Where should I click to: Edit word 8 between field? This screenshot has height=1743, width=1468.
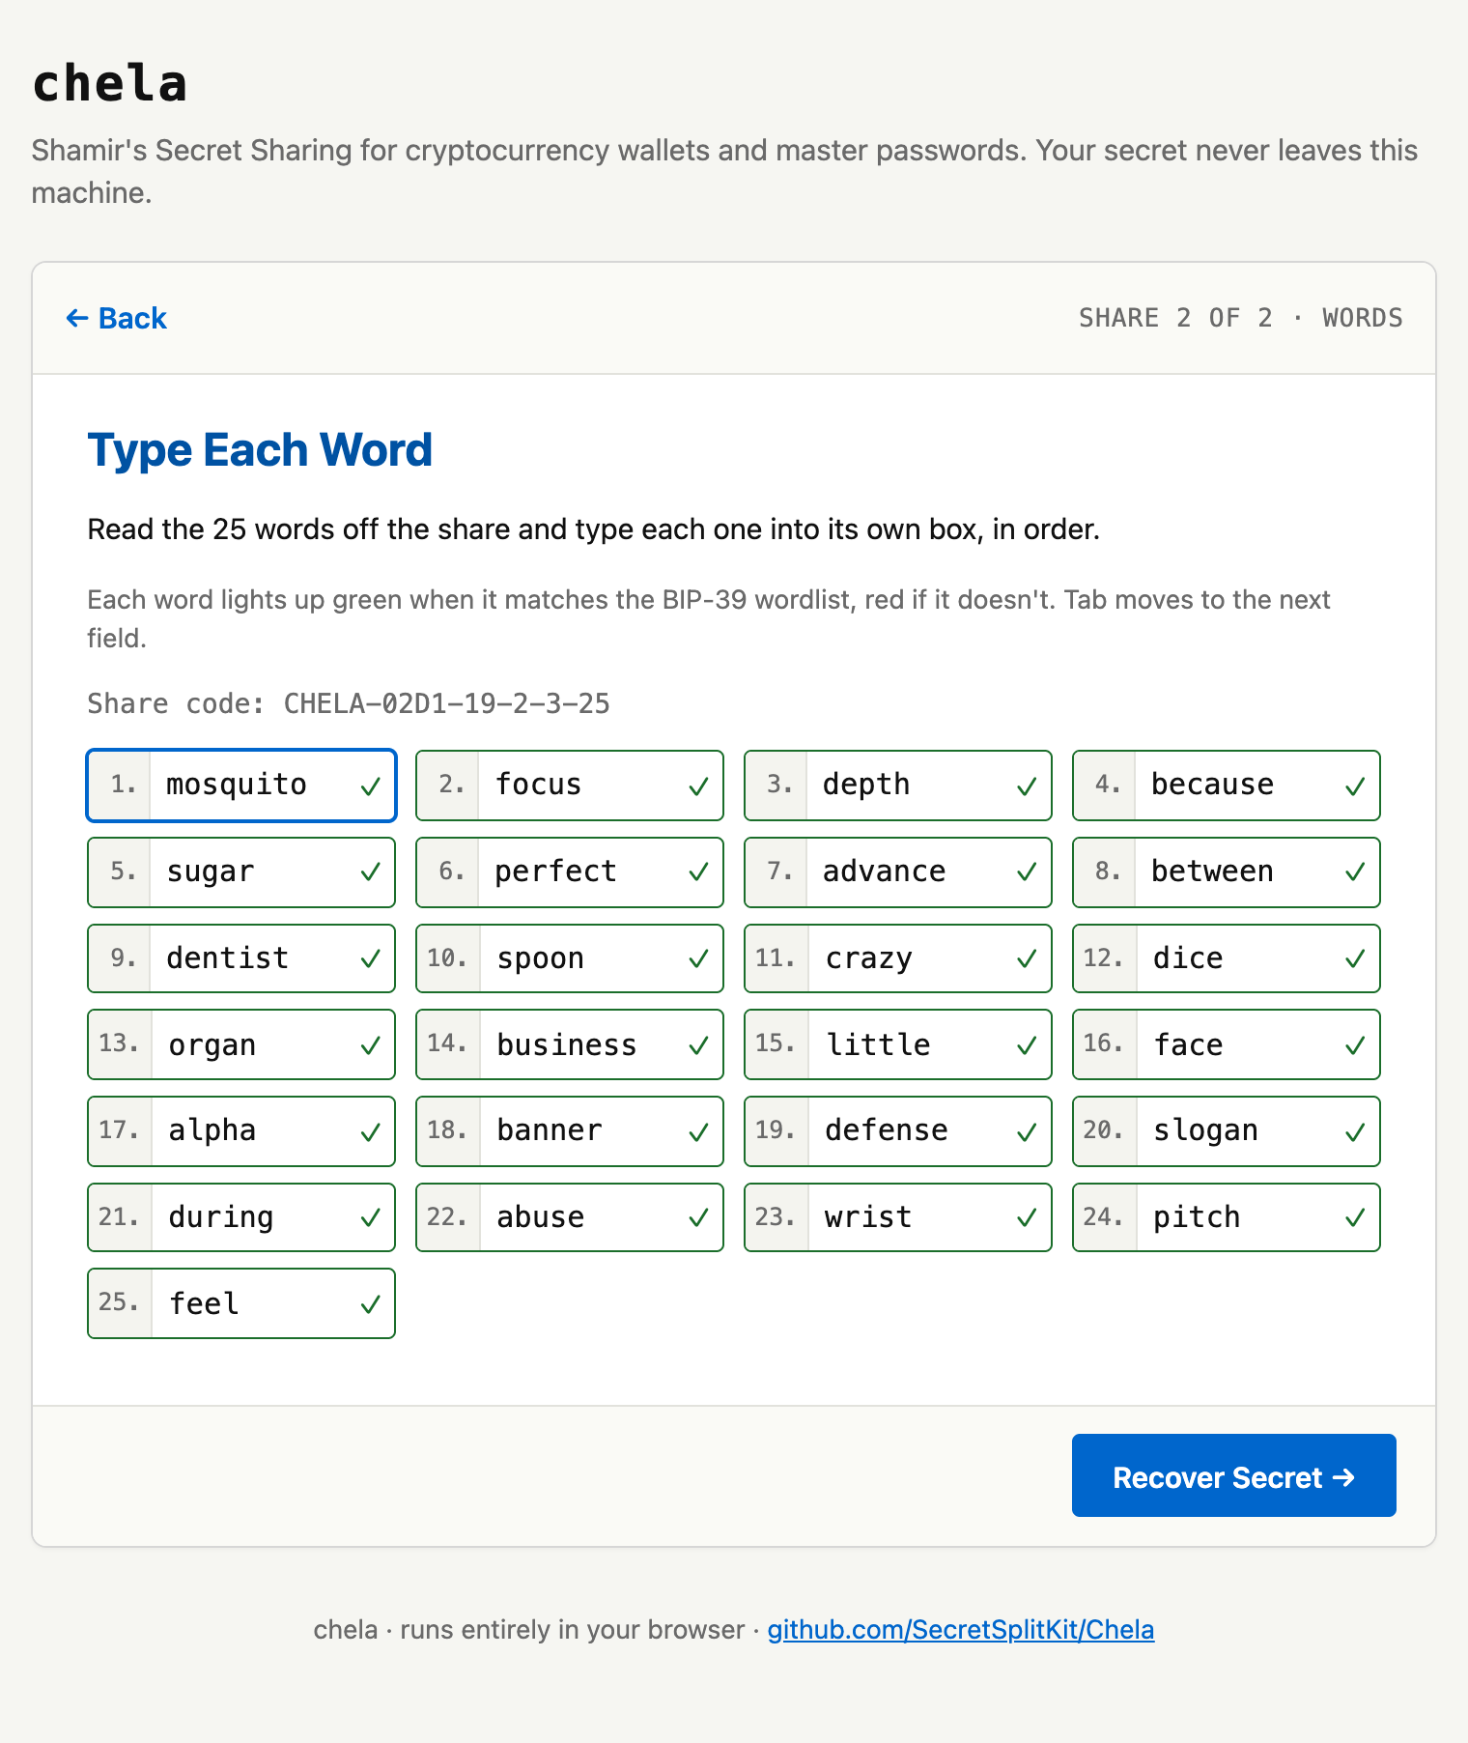(1227, 872)
